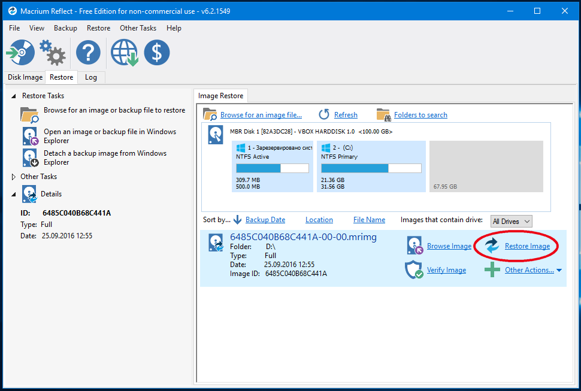581x391 pixels.
Task: Click the Macrium Reflect title bar logo
Action: (12, 11)
